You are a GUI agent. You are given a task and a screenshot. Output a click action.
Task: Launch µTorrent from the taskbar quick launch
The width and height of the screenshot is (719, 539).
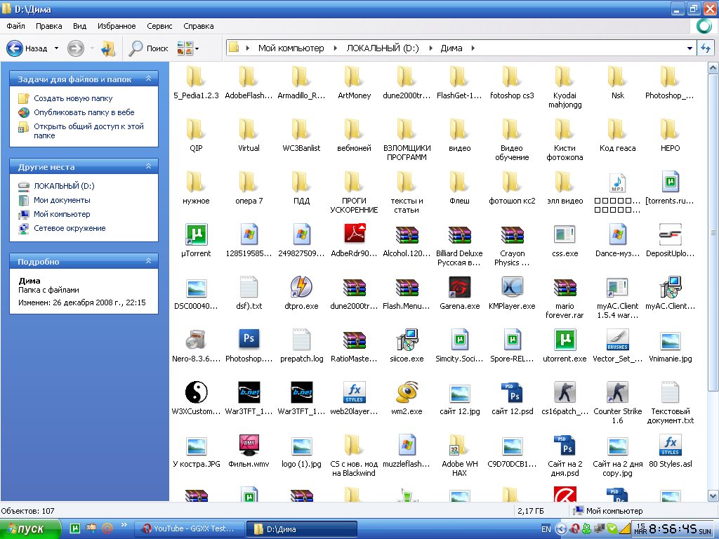[x=74, y=528]
